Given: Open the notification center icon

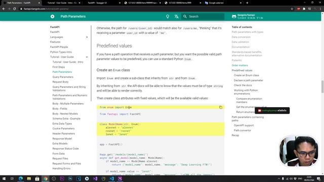Looking at the screenshot, I should [318, 178].
